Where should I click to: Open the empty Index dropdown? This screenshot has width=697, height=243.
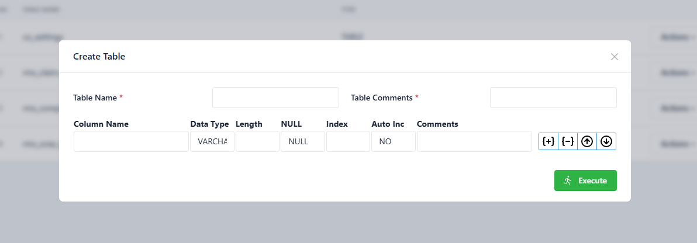pyautogui.click(x=348, y=141)
